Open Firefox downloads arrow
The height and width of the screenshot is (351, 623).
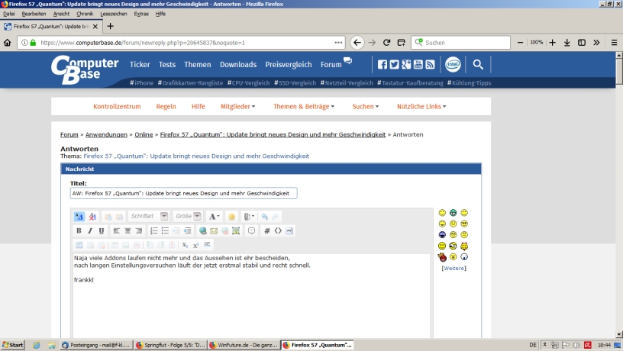click(x=567, y=43)
